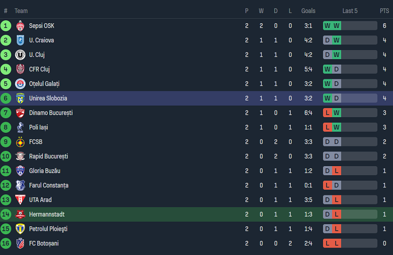Sort the table by PTS column

(x=384, y=11)
